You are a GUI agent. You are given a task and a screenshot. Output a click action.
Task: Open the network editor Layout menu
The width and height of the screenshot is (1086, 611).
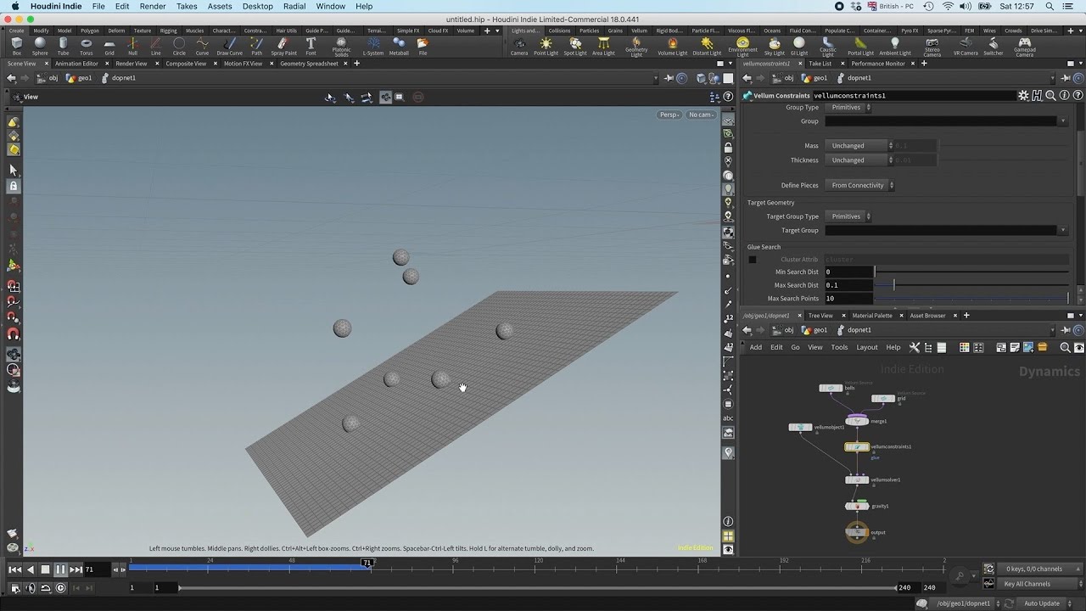(867, 347)
